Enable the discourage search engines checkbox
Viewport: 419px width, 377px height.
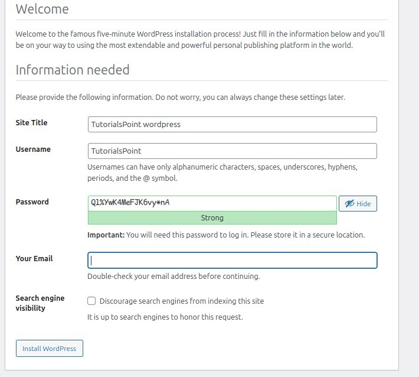point(91,301)
